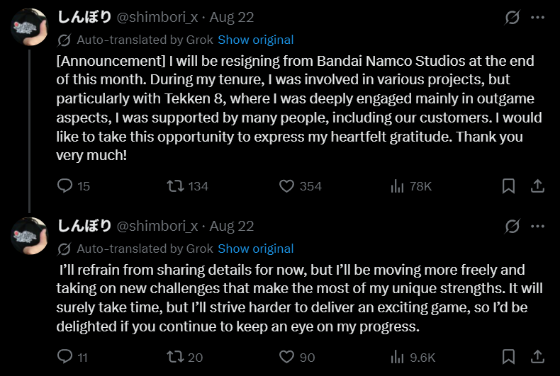Image resolution: width=560 pixels, height=376 pixels.
Task: Open @shimbori_x handle on second tweet
Action: 157,227
